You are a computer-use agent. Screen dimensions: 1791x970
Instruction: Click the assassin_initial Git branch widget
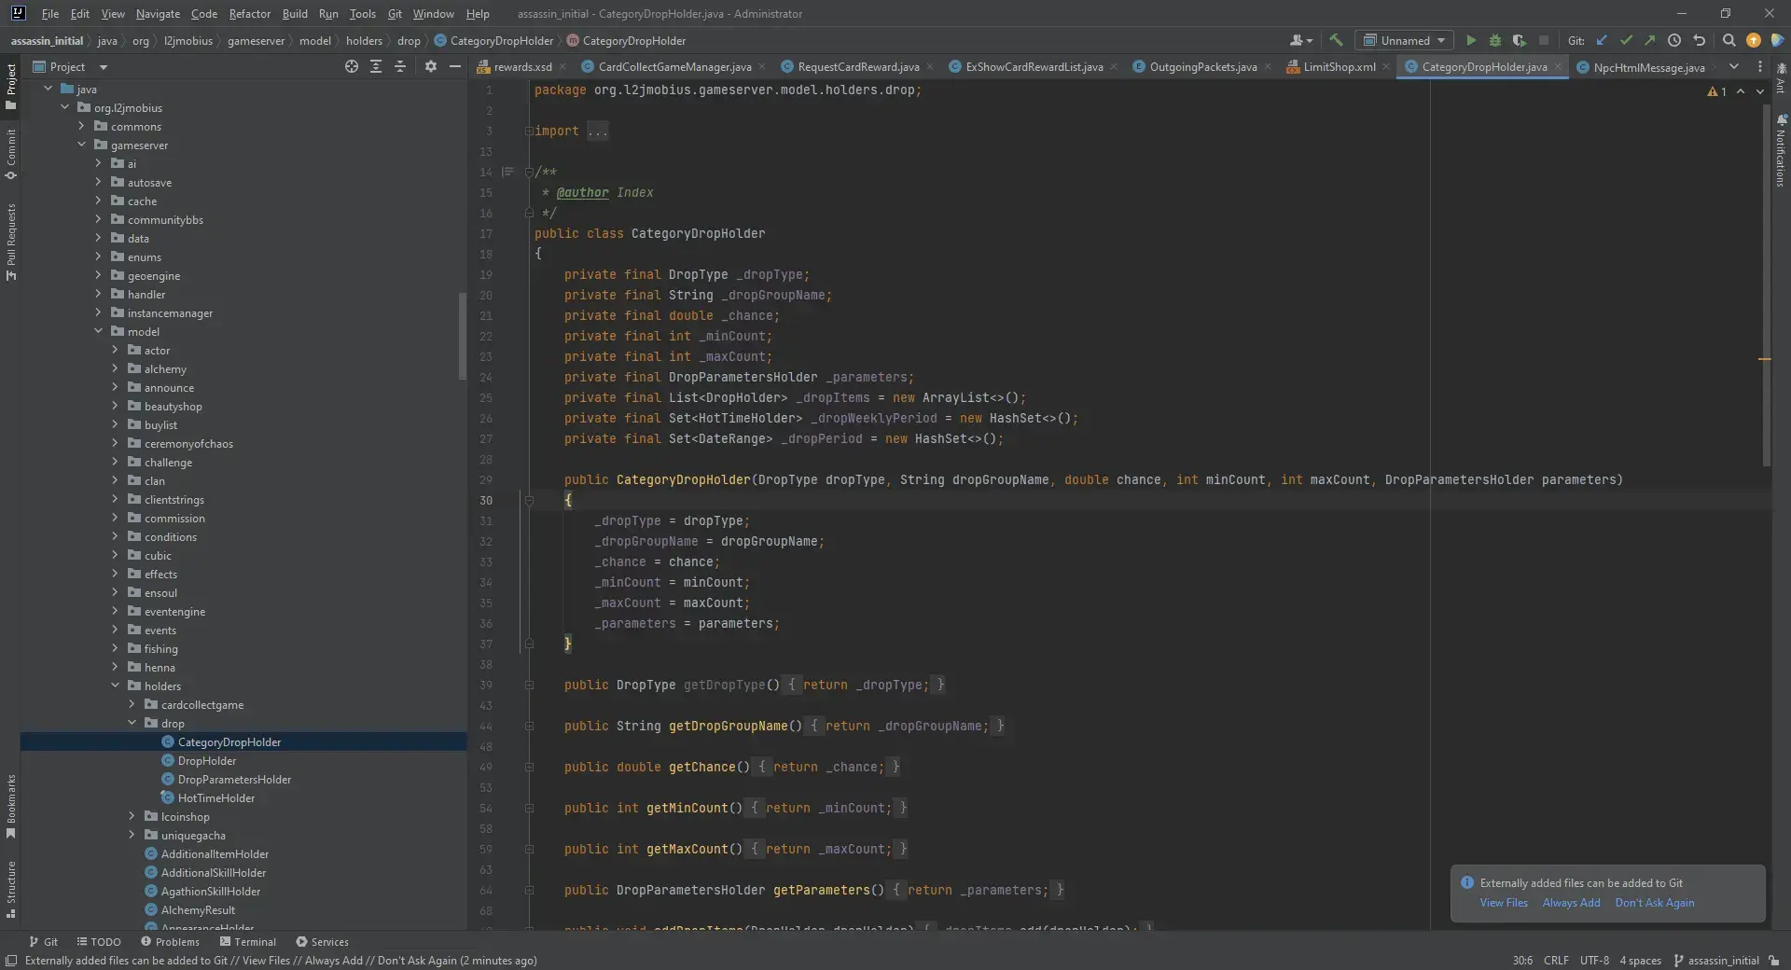(1716, 960)
